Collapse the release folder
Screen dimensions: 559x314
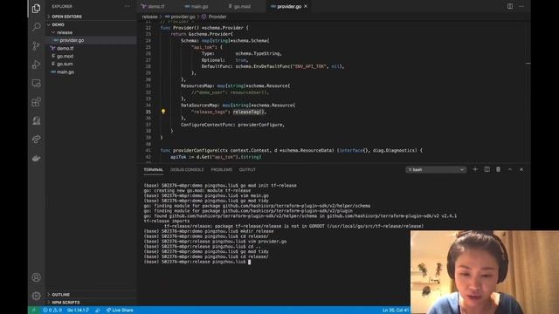tap(64, 32)
